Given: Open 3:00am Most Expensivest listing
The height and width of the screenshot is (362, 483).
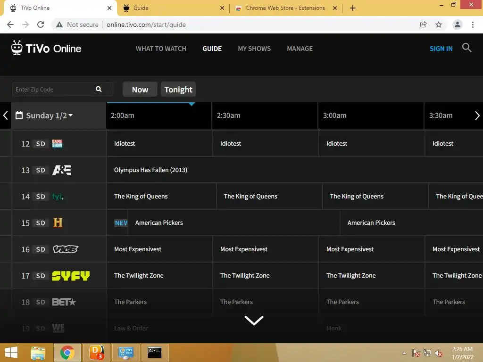Looking at the screenshot, I should pos(372,249).
